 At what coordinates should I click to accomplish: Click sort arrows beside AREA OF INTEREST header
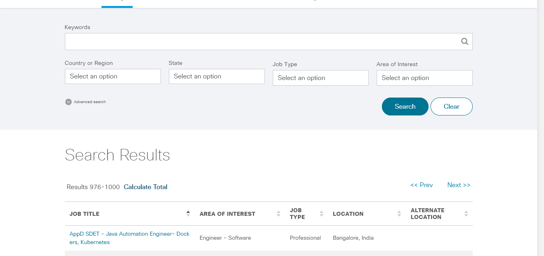pyautogui.click(x=278, y=214)
